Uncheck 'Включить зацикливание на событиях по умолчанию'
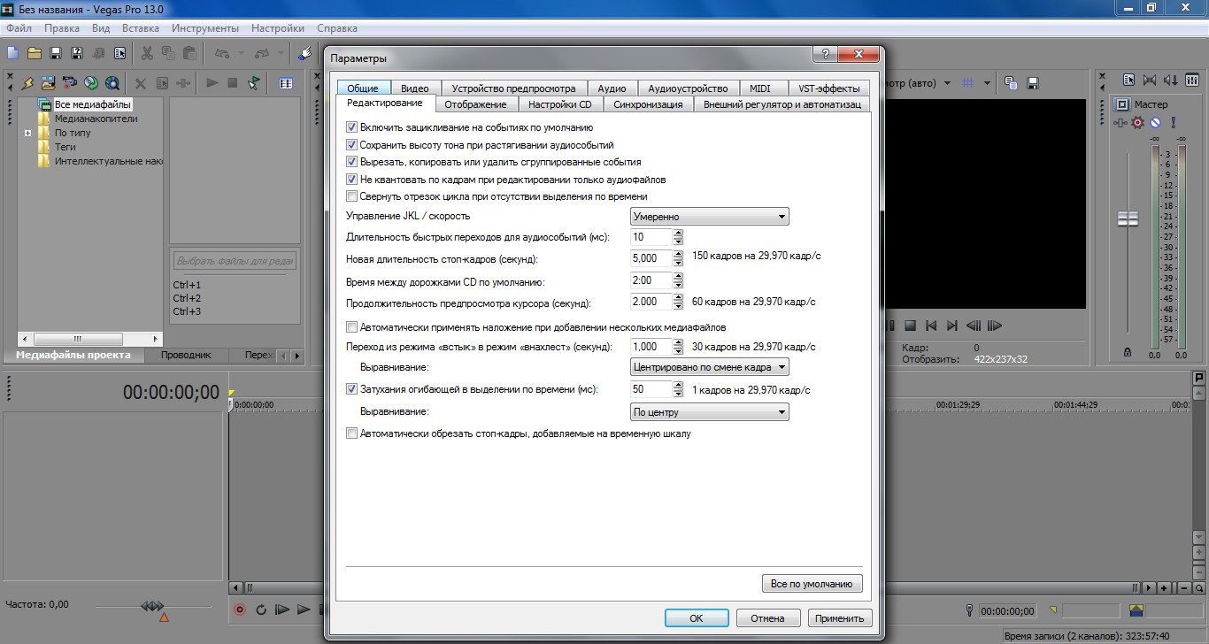 pos(352,128)
